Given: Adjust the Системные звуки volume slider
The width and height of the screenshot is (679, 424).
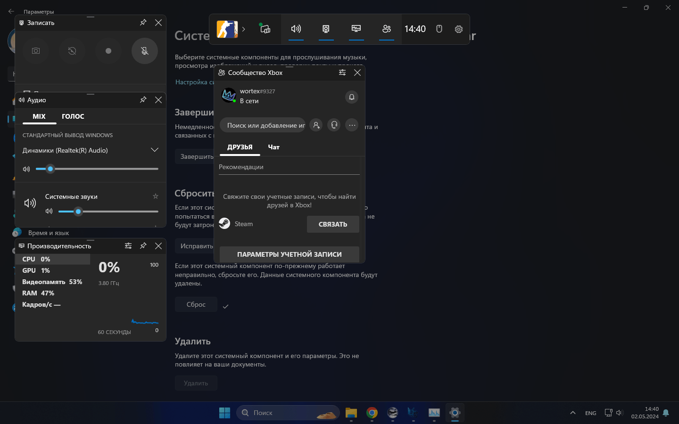Looking at the screenshot, I should 108,212.
